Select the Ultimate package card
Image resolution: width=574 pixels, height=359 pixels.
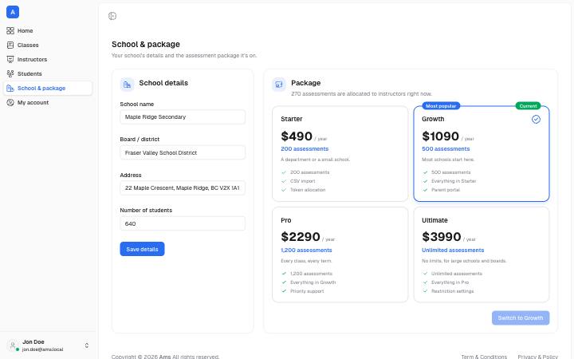(x=482, y=255)
